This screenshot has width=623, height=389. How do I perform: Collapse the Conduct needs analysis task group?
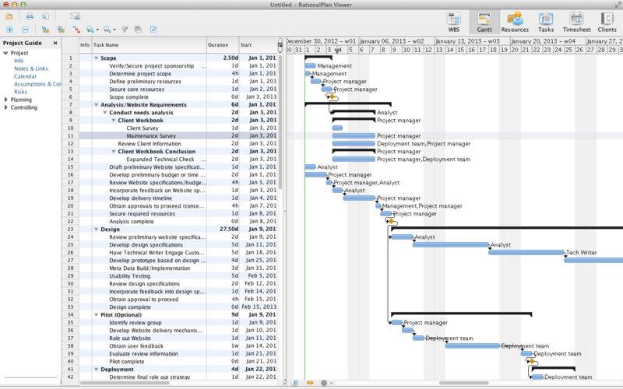105,113
